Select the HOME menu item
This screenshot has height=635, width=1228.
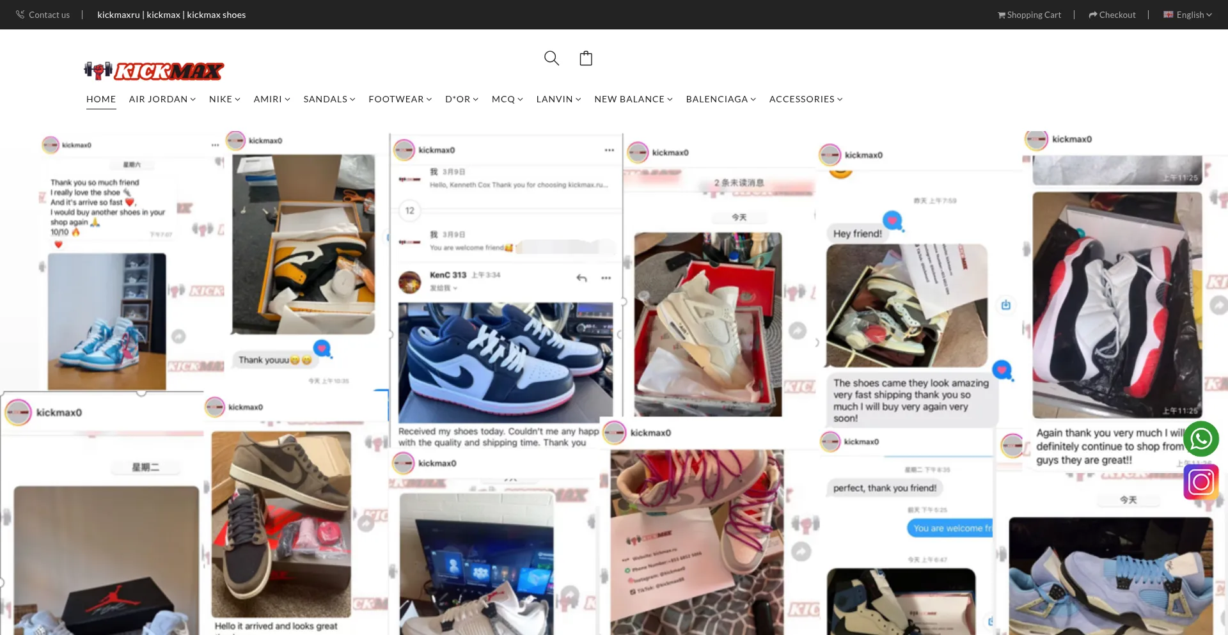101,99
